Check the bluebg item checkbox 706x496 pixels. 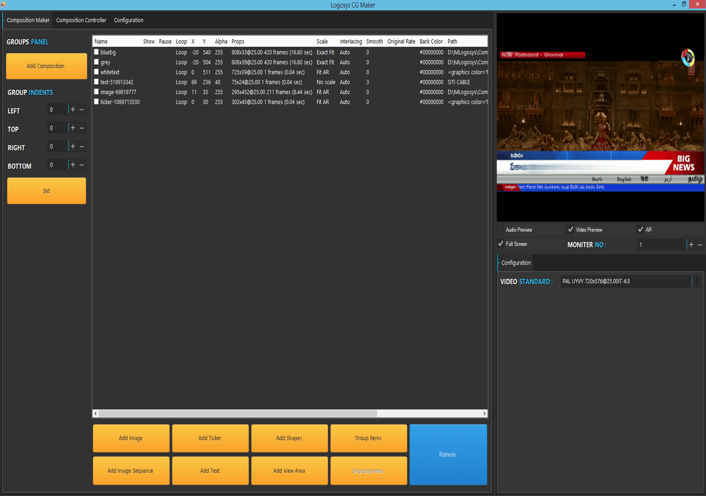(97, 52)
